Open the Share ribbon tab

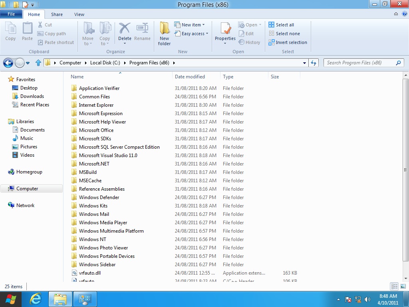pyautogui.click(x=57, y=14)
